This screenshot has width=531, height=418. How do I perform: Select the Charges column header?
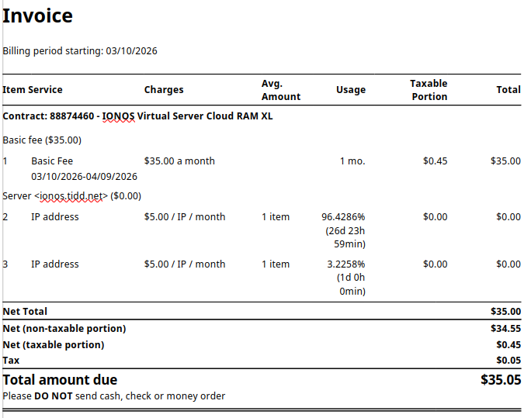click(164, 90)
